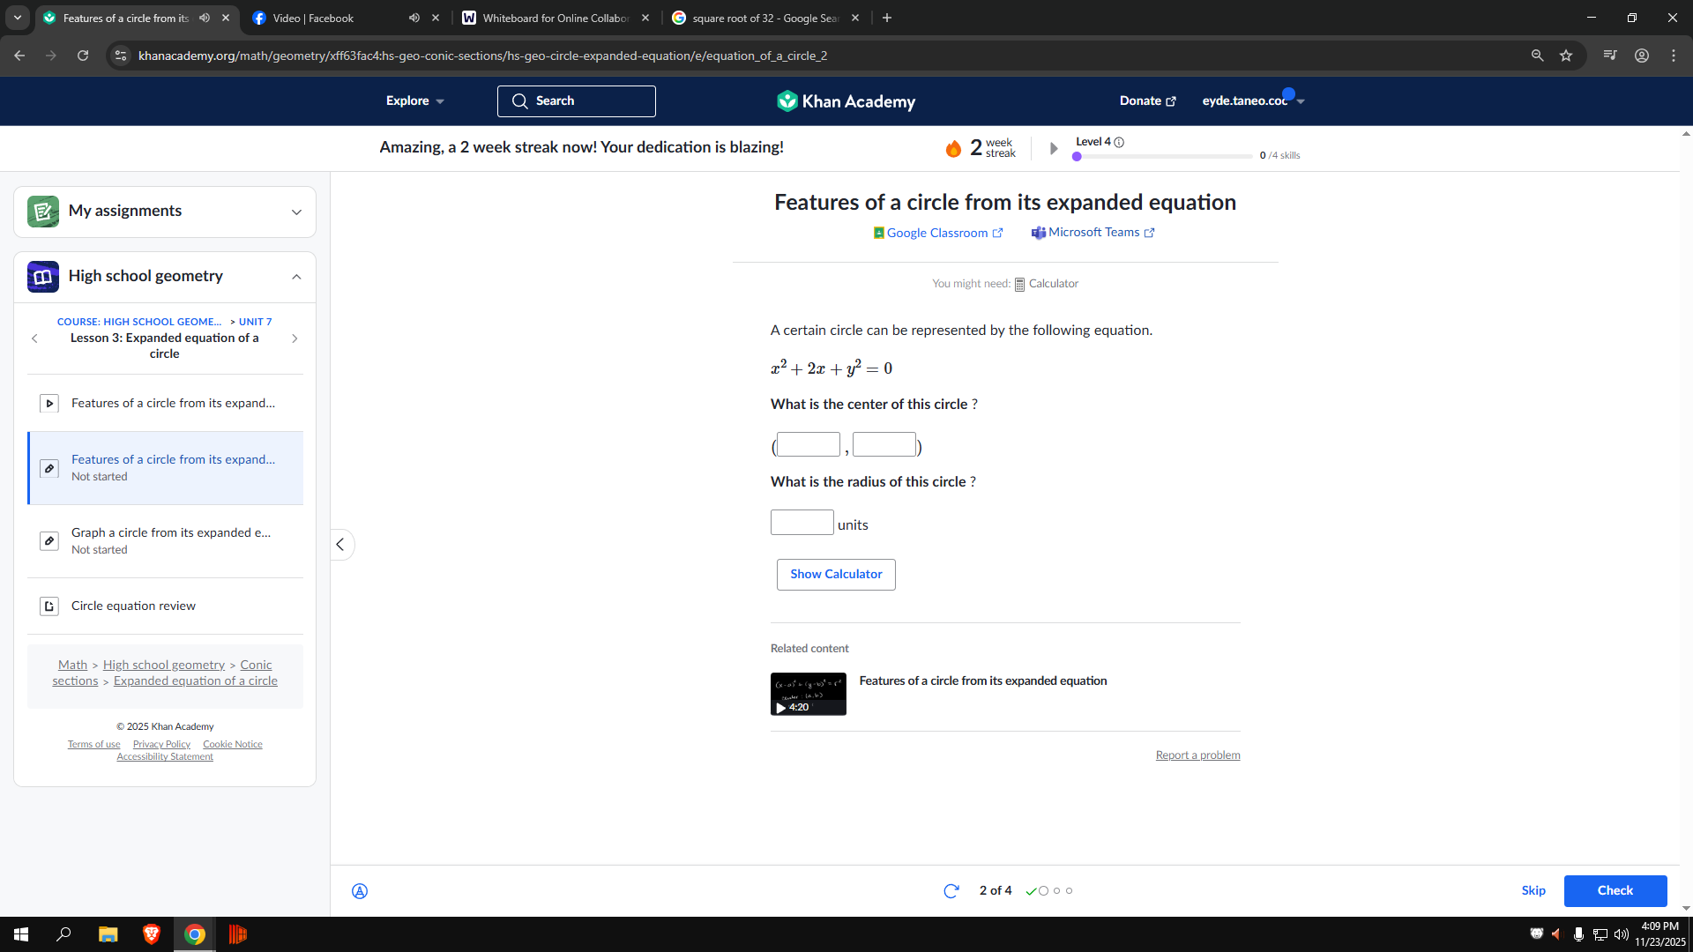Open Chrome from the Windows taskbar

click(194, 933)
